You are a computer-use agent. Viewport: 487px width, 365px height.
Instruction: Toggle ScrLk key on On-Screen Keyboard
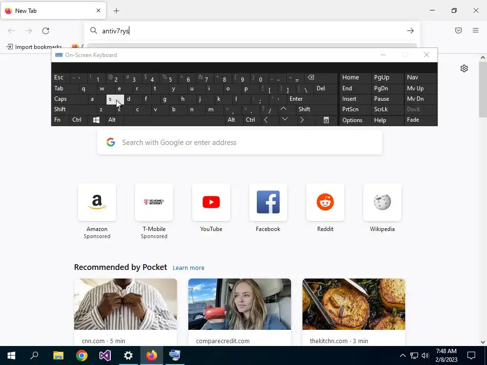click(387, 109)
